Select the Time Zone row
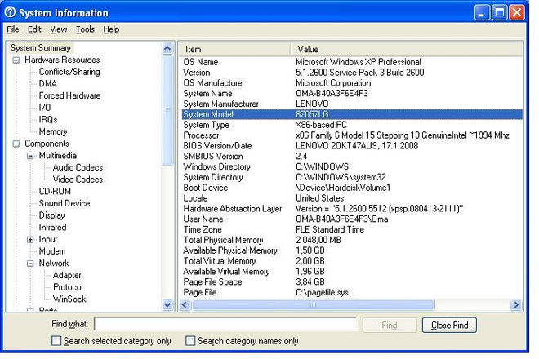 coord(352,230)
